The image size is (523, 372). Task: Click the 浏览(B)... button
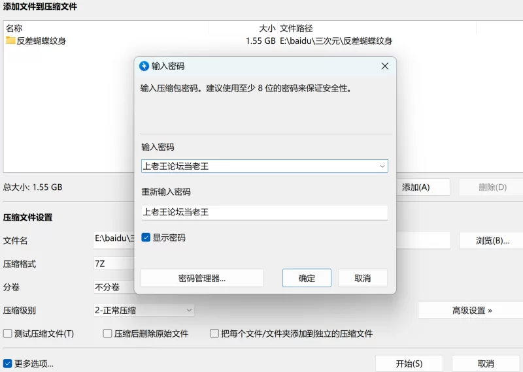click(x=492, y=240)
